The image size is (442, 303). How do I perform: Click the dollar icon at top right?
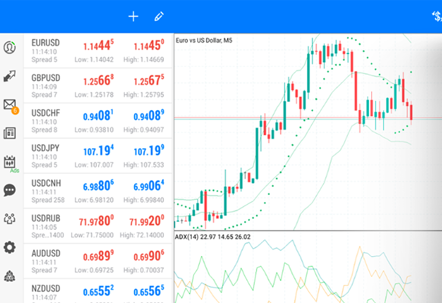437,17
